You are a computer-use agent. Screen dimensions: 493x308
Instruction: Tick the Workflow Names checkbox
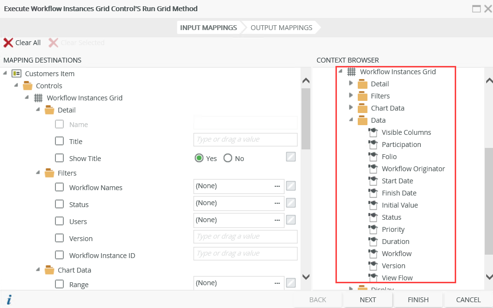[x=60, y=187]
